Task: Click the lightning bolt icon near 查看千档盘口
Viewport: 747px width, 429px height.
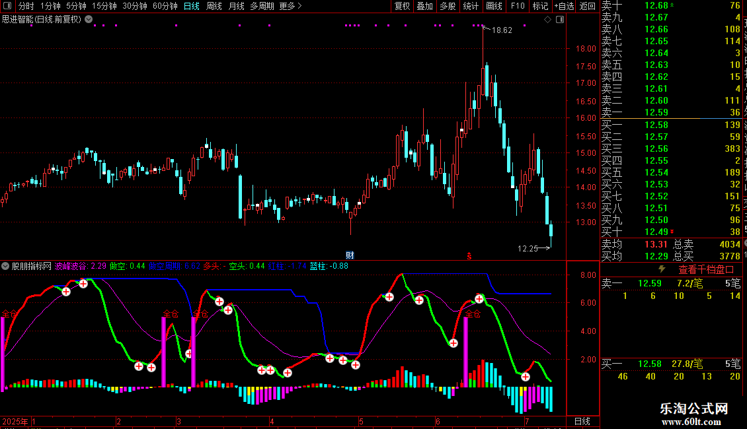Action: pyautogui.click(x=662, y=269)
